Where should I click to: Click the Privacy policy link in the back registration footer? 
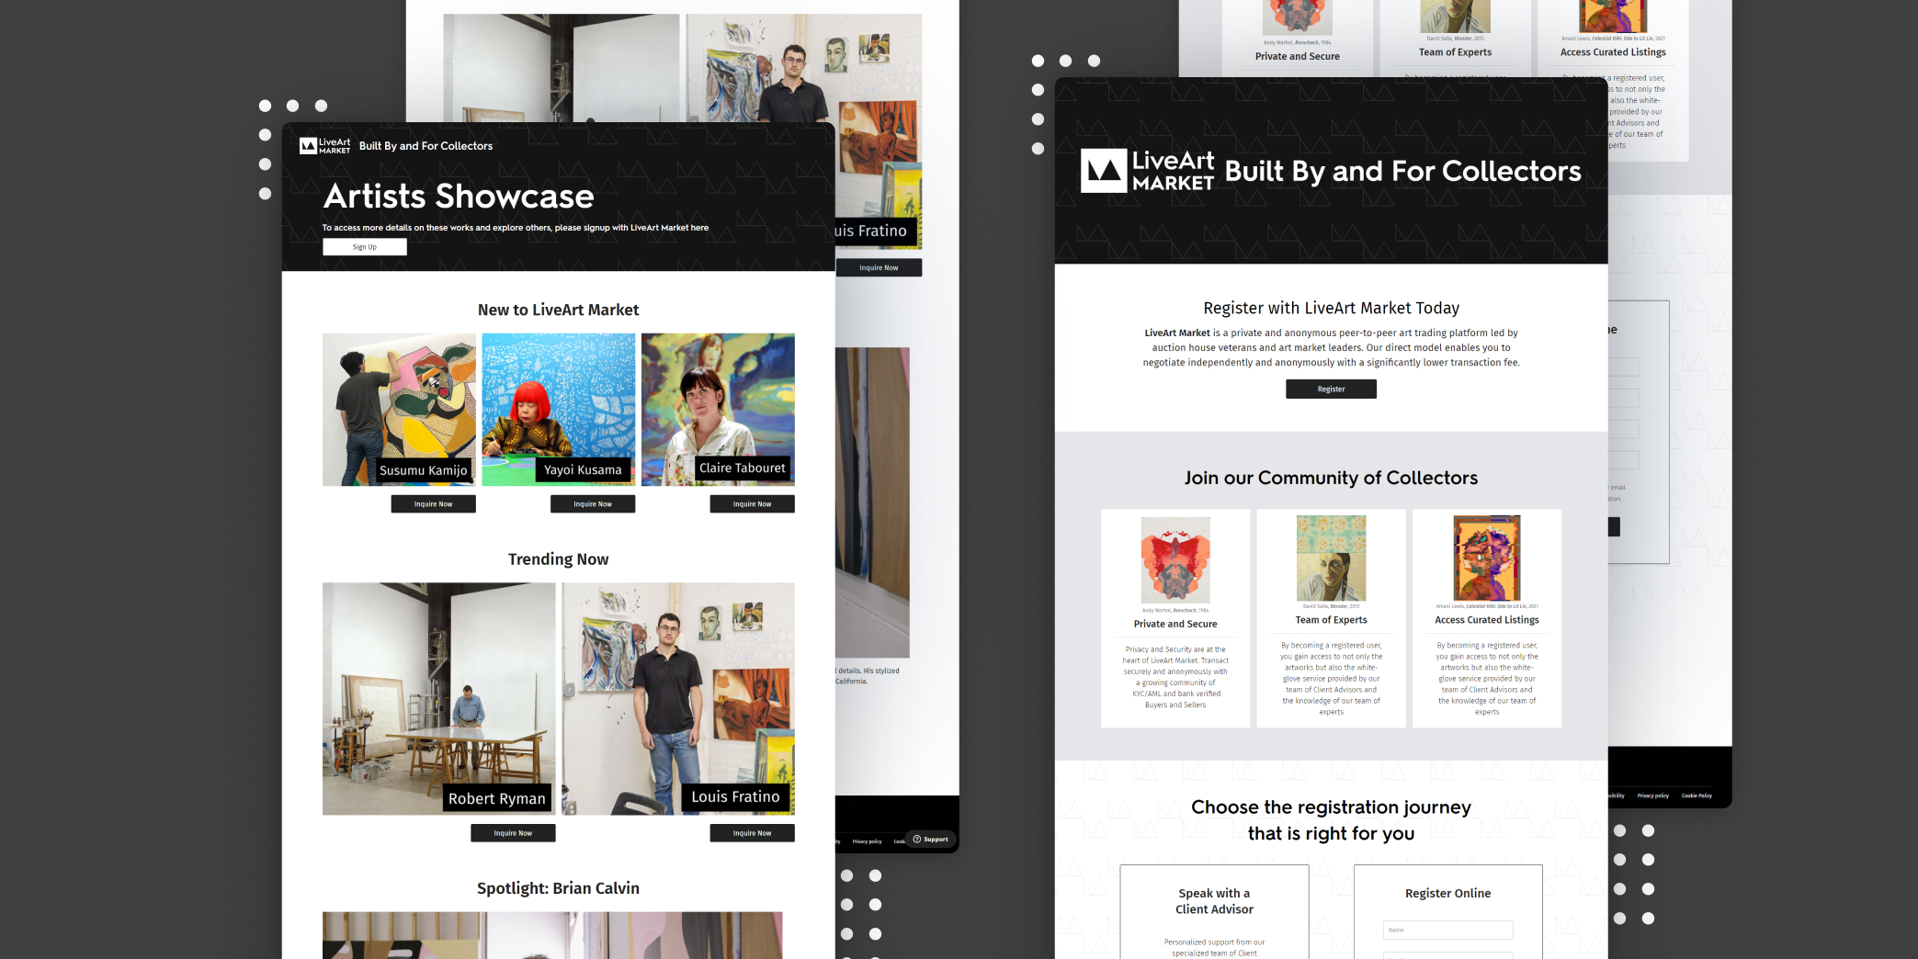click(x=1653, y=795)
